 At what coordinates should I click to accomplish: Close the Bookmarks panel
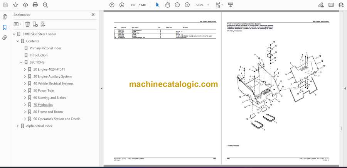[x=93, y=15]
